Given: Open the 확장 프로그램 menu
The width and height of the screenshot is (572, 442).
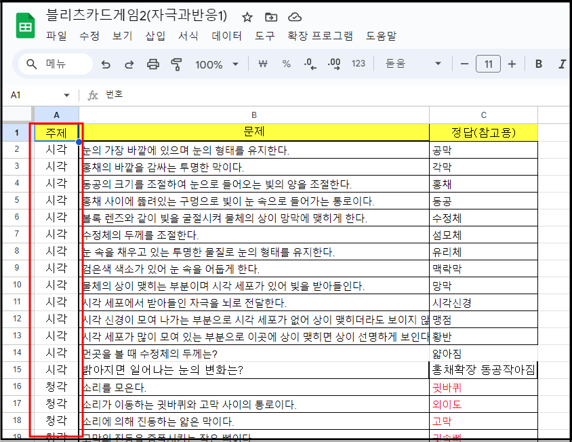Looking at the screenshot, I should tap(320, 36).
